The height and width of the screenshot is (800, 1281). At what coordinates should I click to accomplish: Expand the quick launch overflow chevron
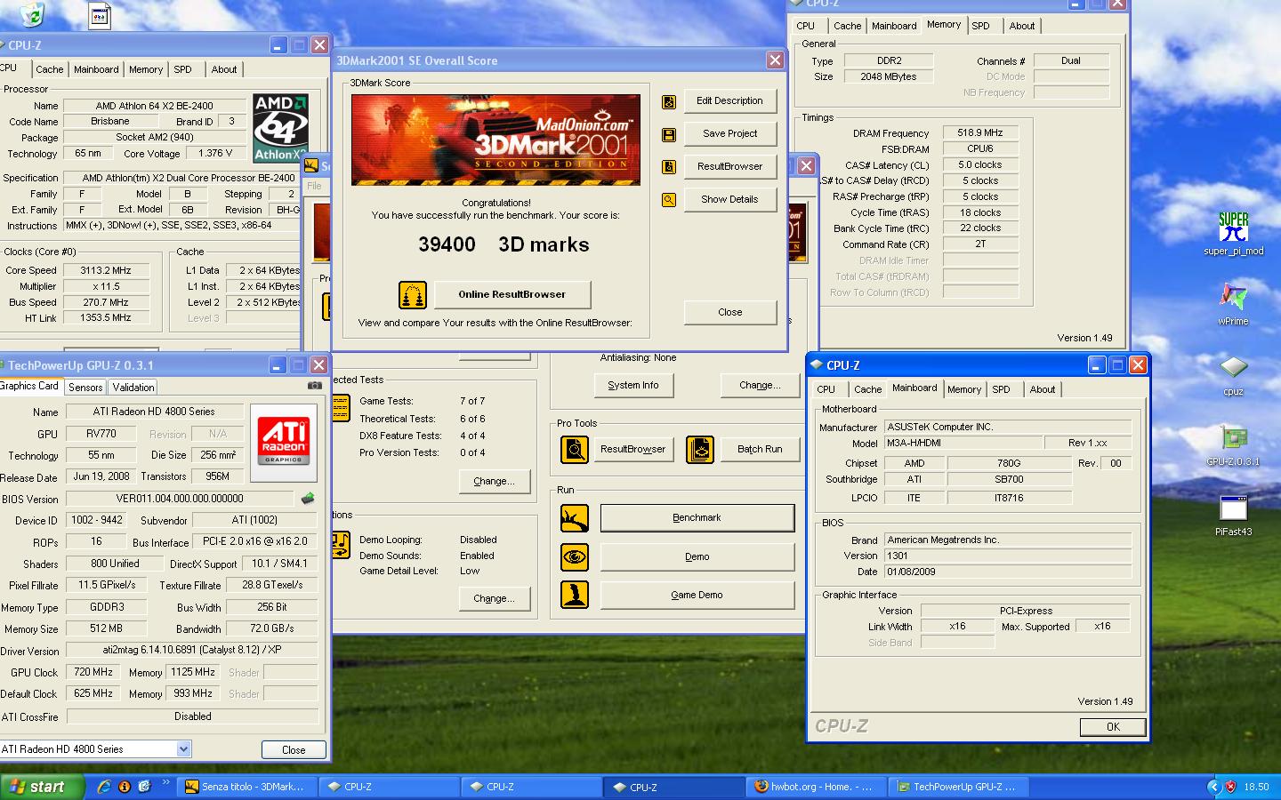[165, 784]
